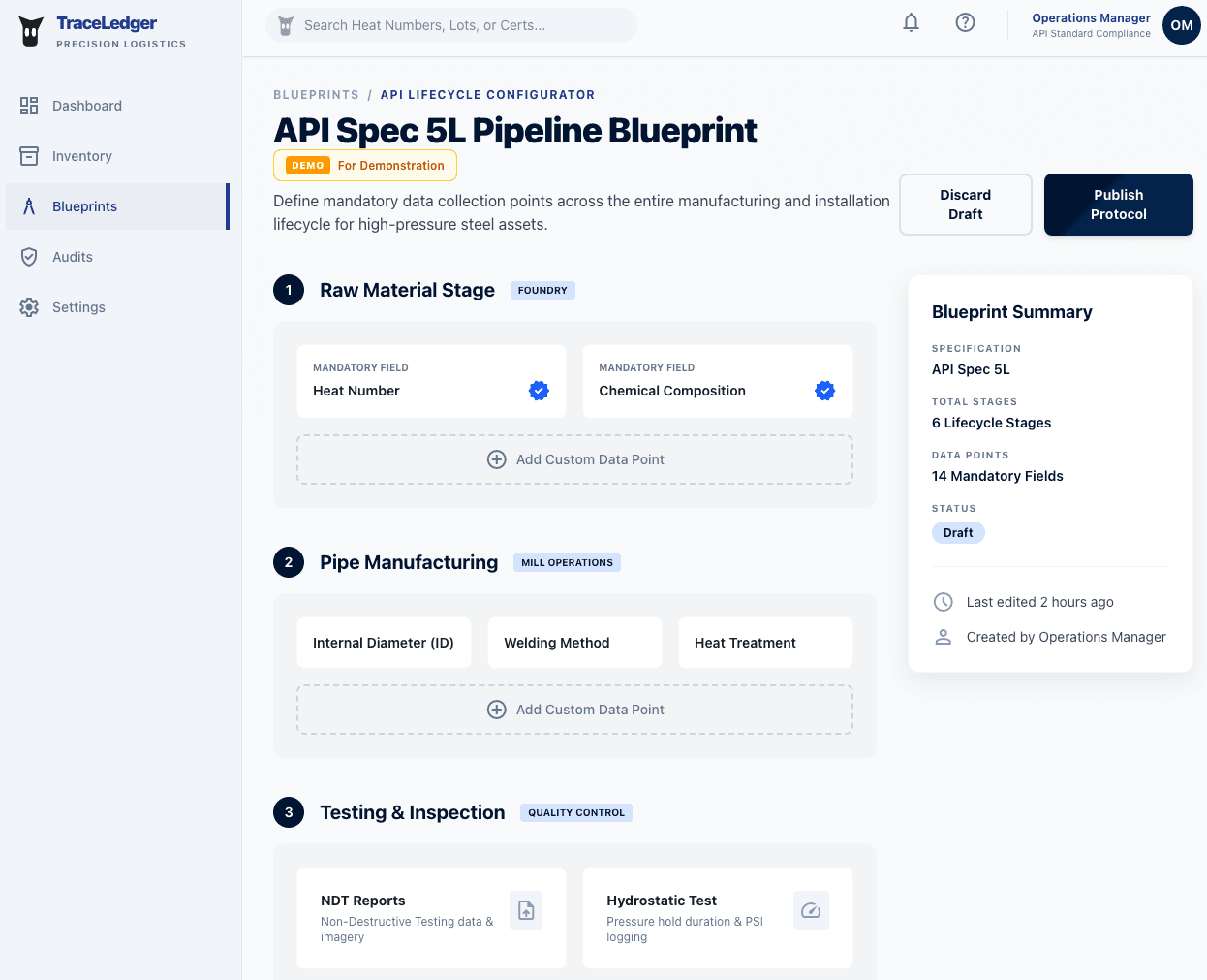This screenshot has width=1207, height=980.
Task: Select the Heat Treatment card
Action: [765, 643]
